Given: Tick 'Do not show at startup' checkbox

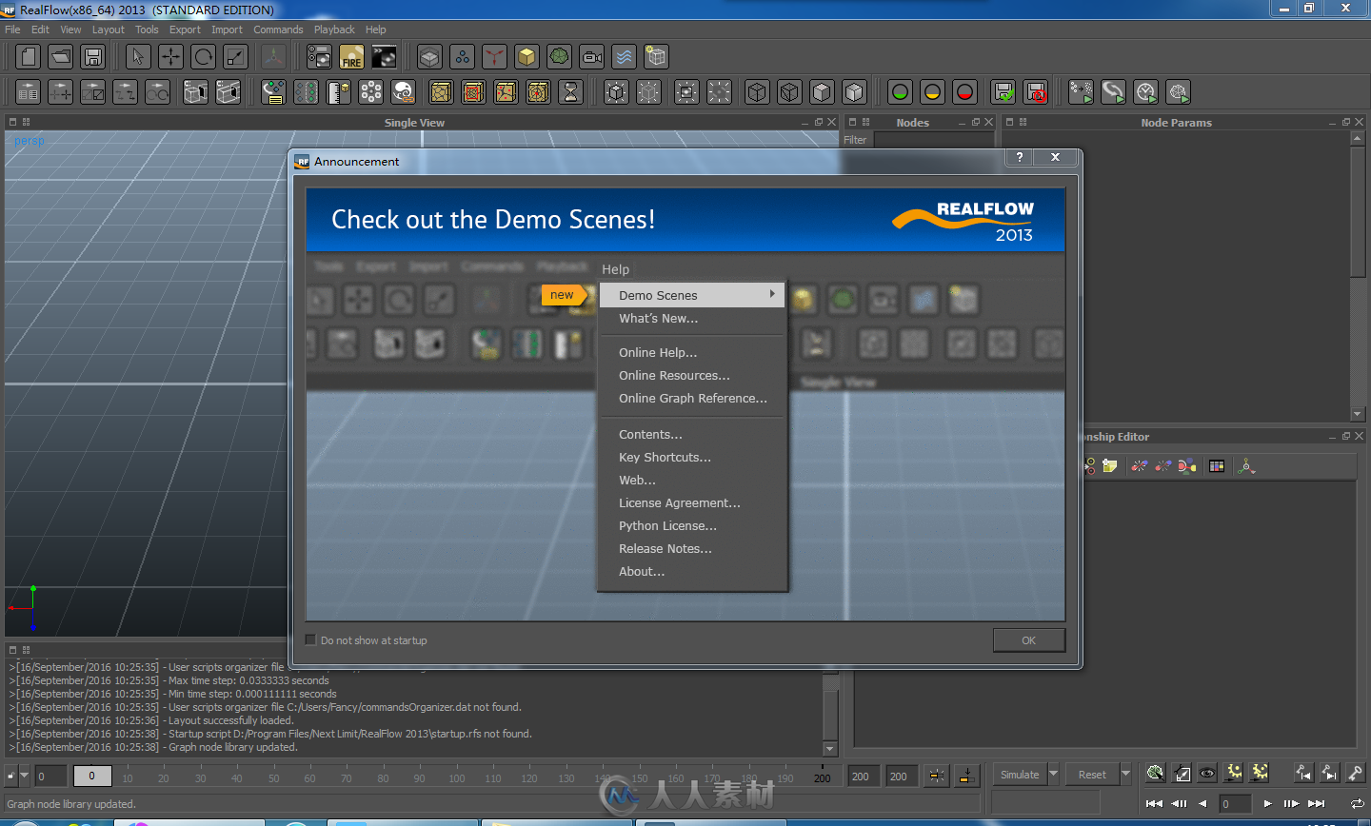Looking at the screenshot, I should click(x=310, y=639).
